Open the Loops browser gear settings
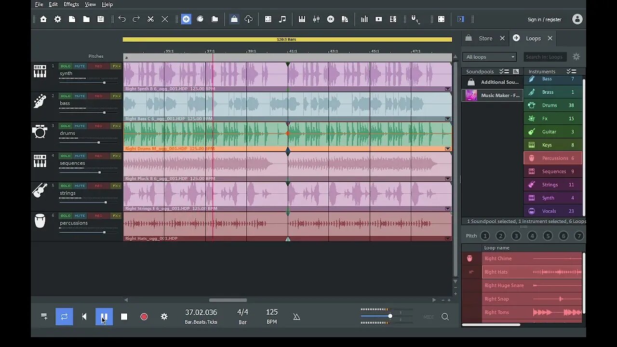This screenshot has width=617, height=347. pyautogui.click(x=576, y=57)
